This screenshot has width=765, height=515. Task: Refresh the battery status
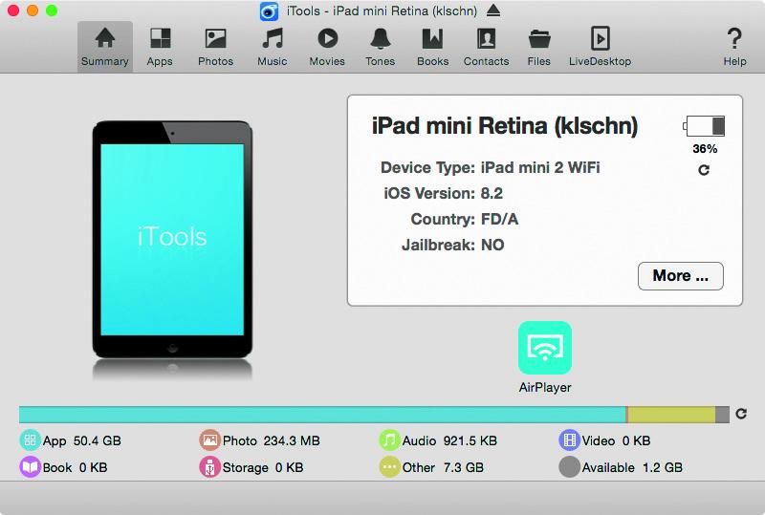[704, 170]
